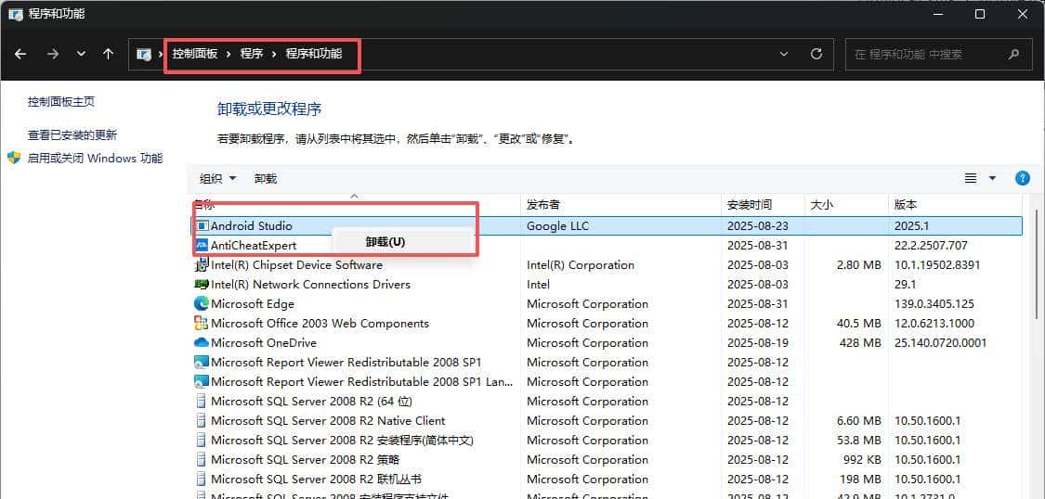Click the 428 MB size cell
Screen dimensions: 1045x499
(x=860, y=342)
